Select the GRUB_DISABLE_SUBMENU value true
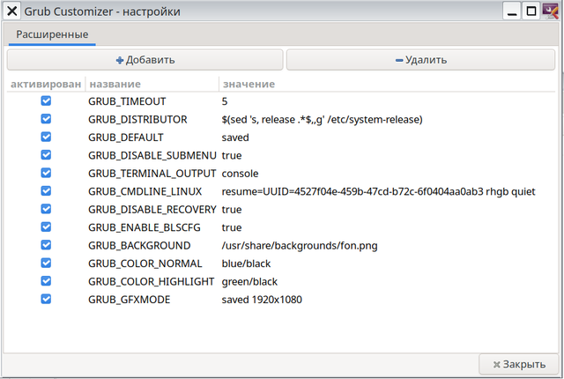 pyautogui.click(x=232, y=155)
